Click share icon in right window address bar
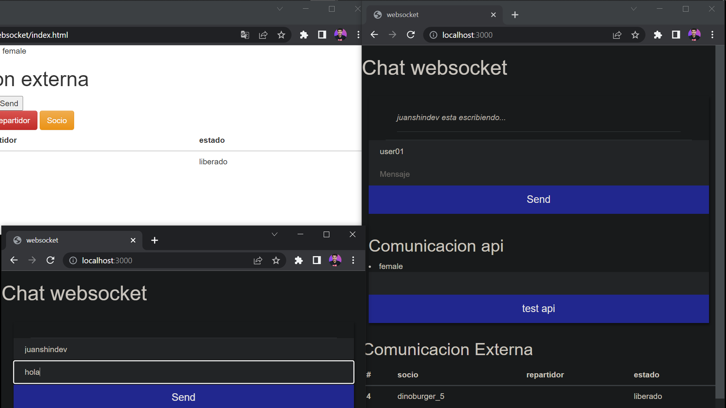This screenshot has height=408, width=726. tap(617, 35)
